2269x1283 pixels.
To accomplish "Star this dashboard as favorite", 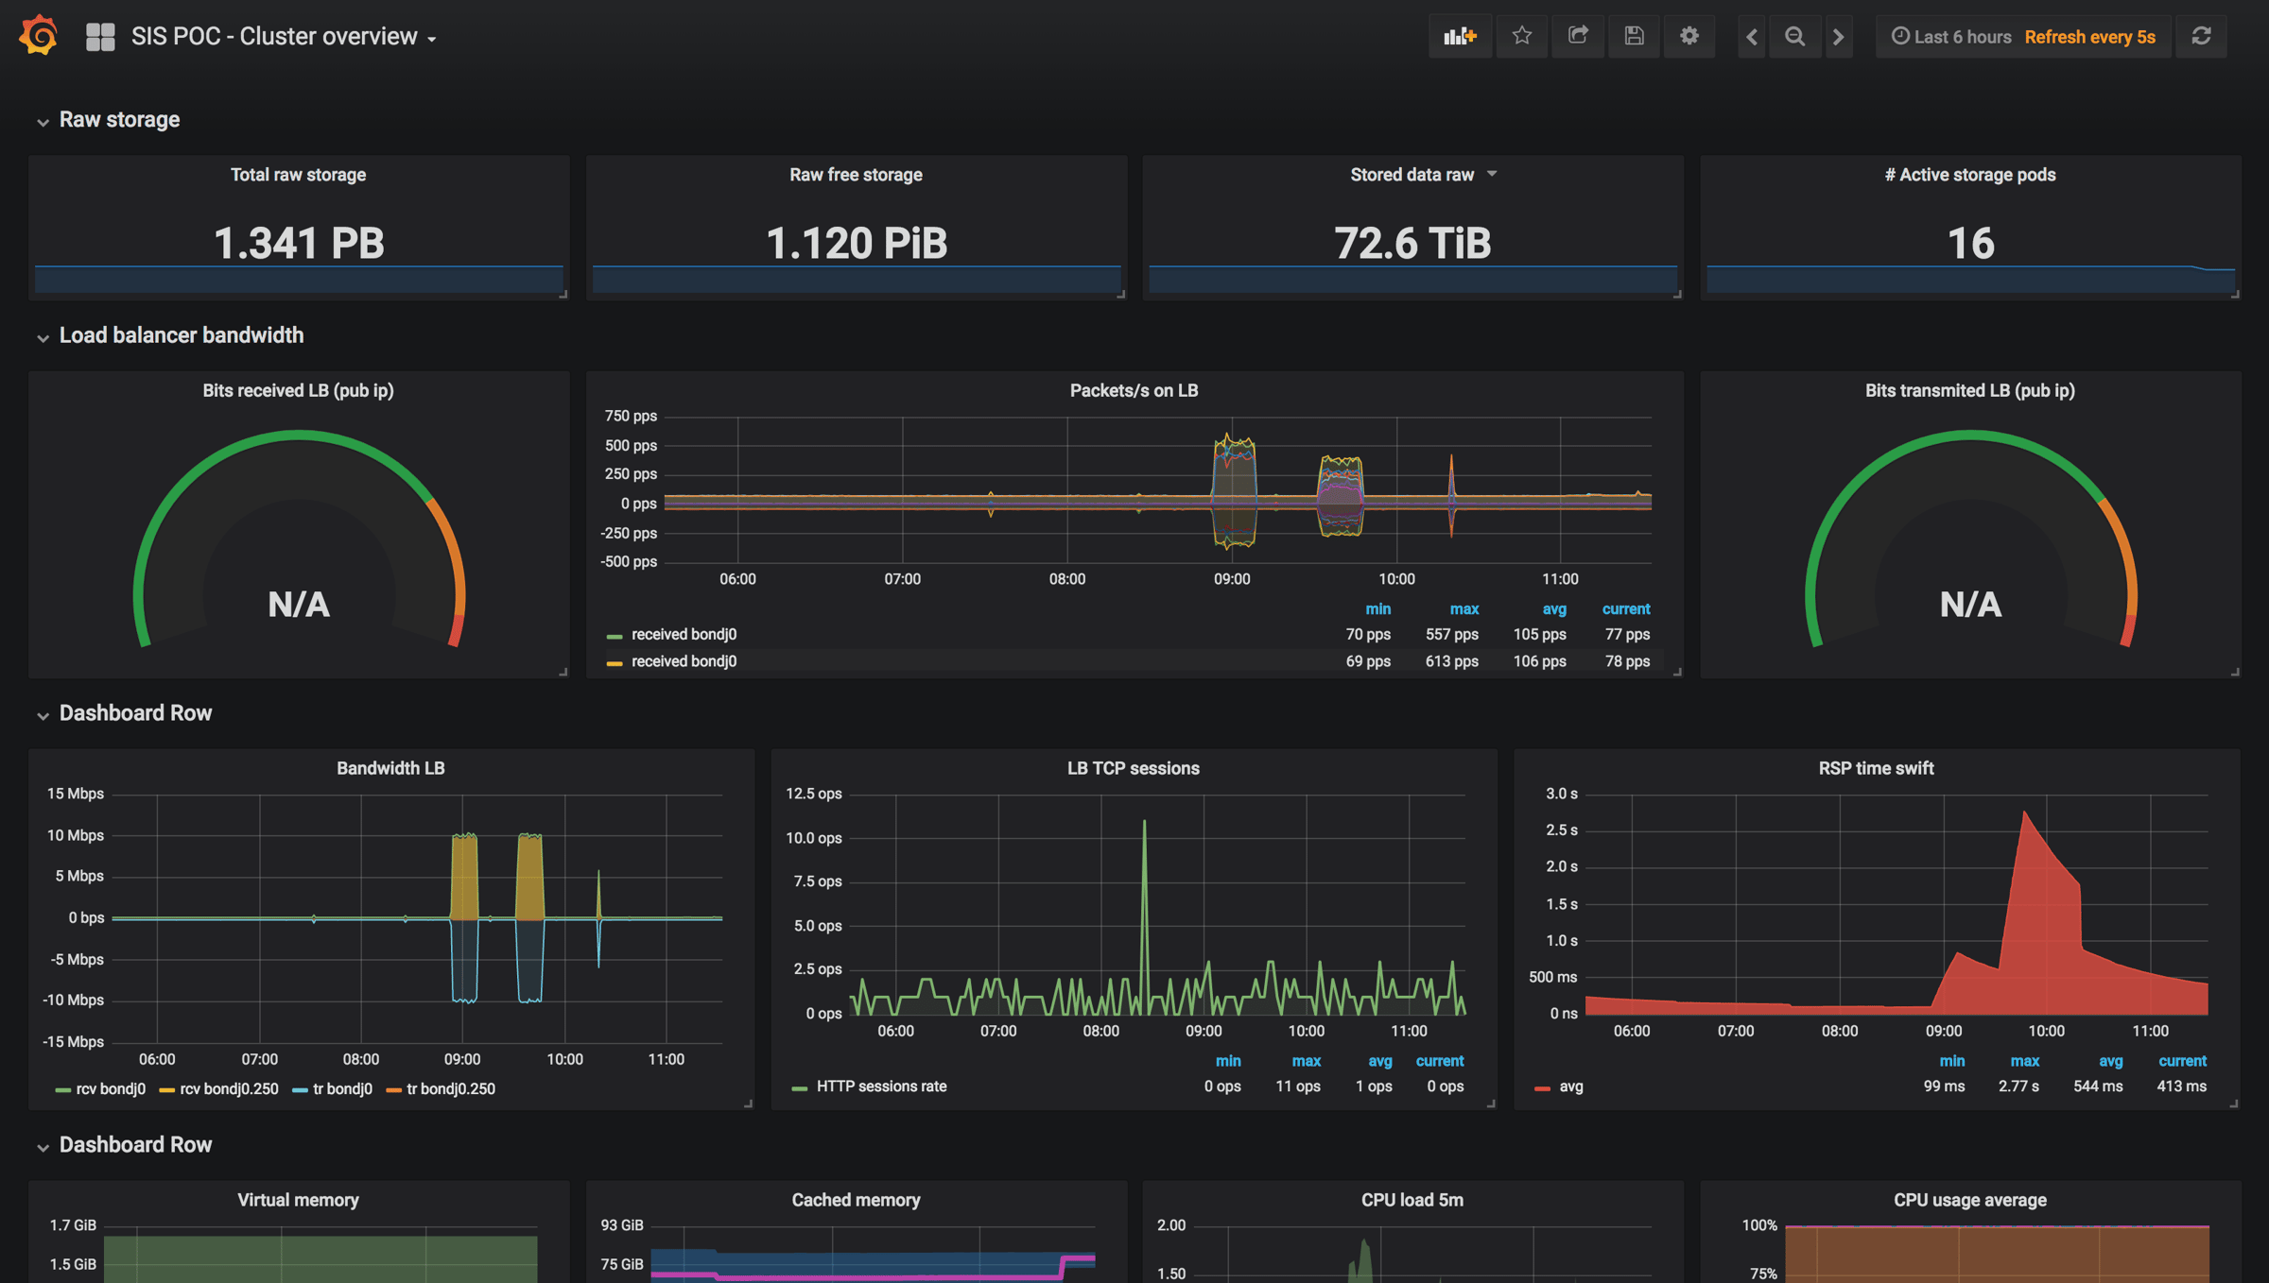I will click(1521, 36).
